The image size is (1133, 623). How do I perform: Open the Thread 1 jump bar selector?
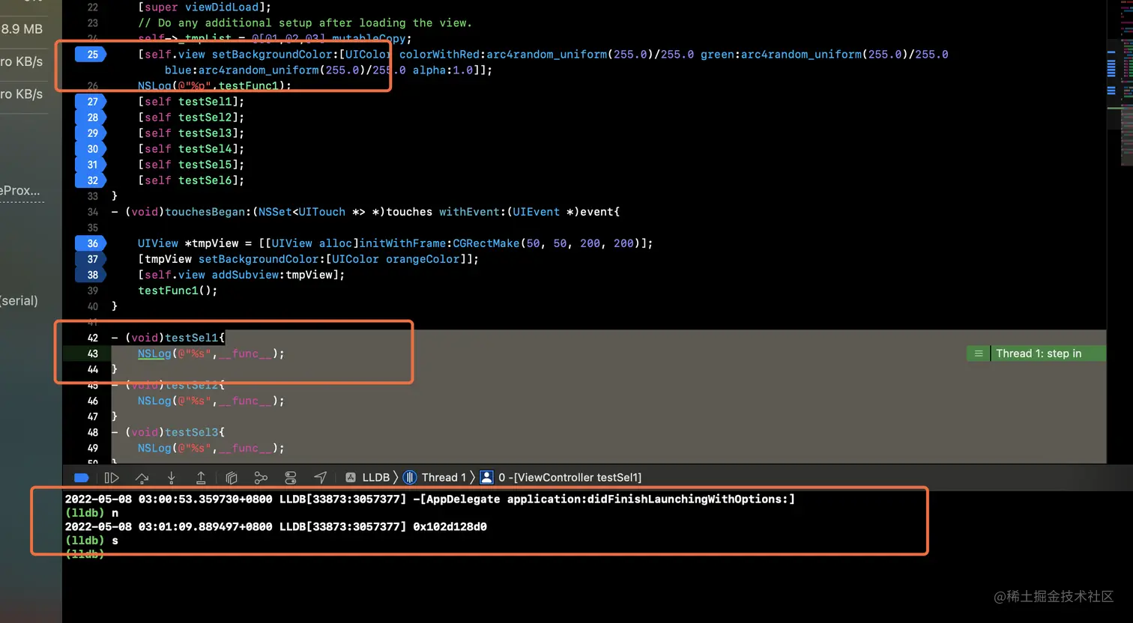[x=435, y=478]
